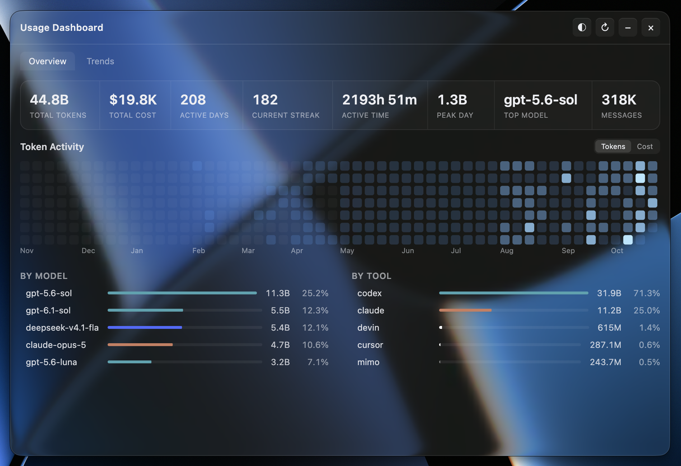Click the Nov month label on heatmap
This screenshot has height=466, width=681.
point(27,251)
